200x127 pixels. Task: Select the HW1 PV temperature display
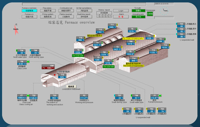pos(48,67)
